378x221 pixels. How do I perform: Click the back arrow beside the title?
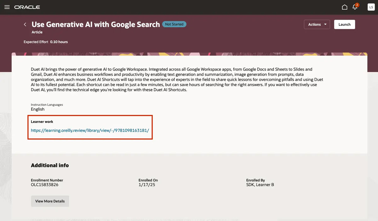click(25, 24)
